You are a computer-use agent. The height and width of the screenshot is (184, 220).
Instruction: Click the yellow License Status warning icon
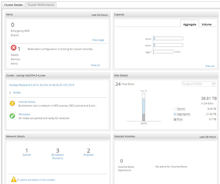click(12, 103)
